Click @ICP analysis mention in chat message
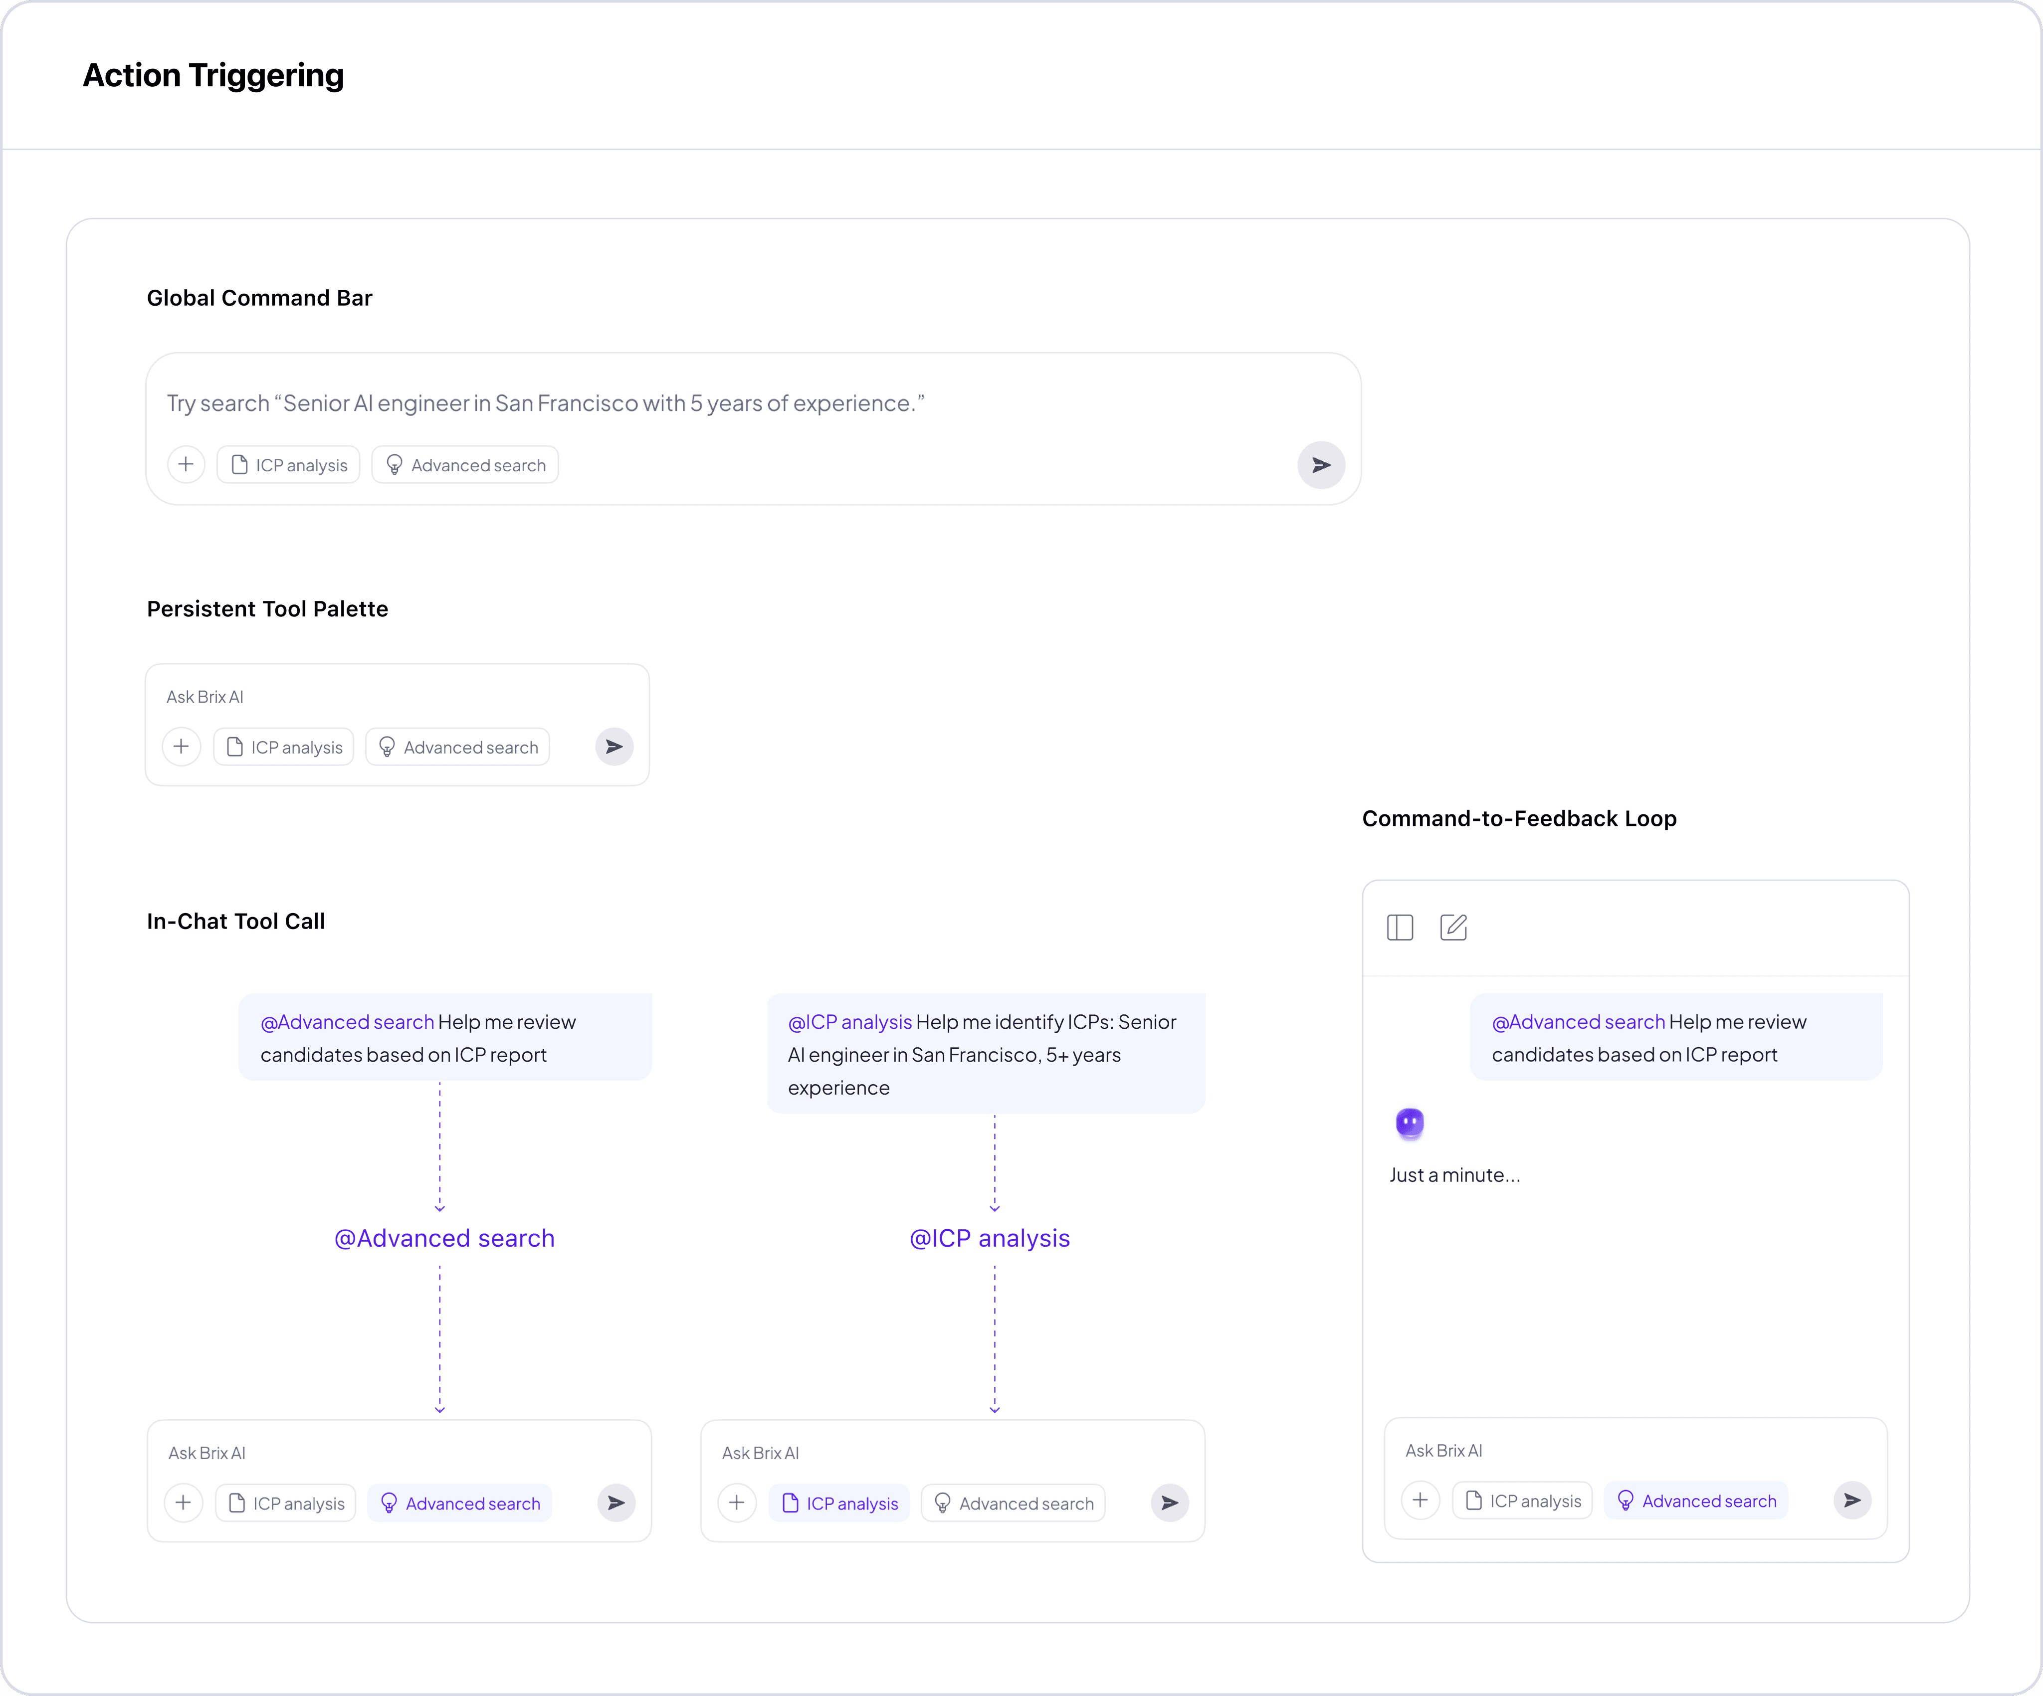This screenshot has width=2043, height=1696. coord(849,1022)
